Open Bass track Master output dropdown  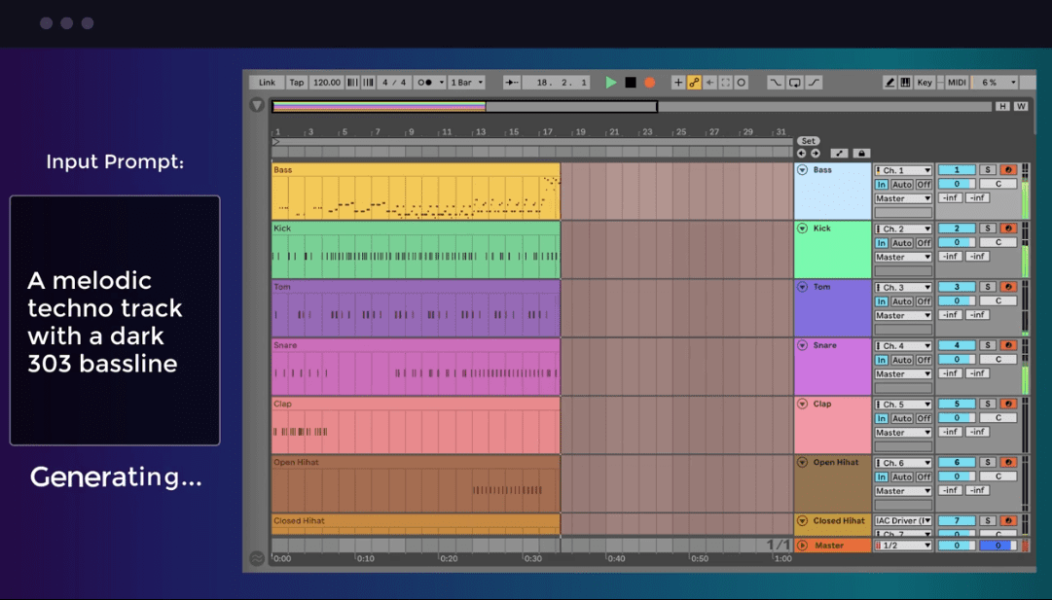click(903, 198)
